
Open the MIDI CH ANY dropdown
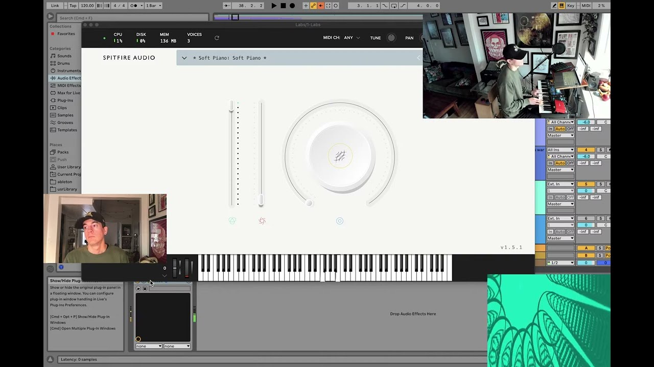coord(352,38)
